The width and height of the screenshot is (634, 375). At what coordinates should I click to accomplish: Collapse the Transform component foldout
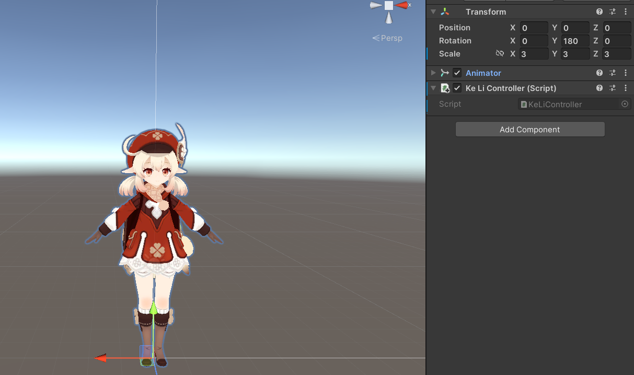coord(433,12)
